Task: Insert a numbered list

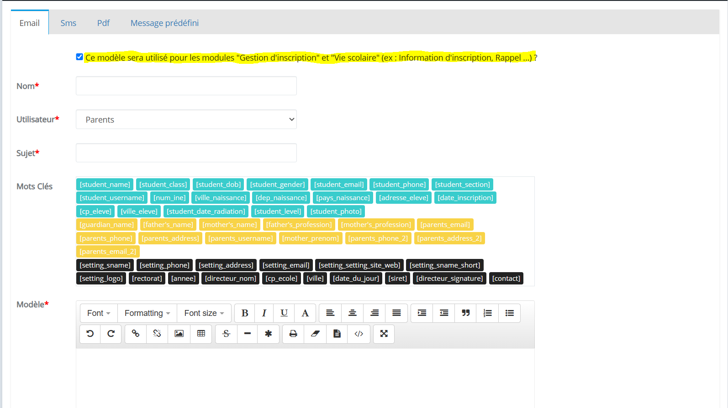Action: coord(488,313)
